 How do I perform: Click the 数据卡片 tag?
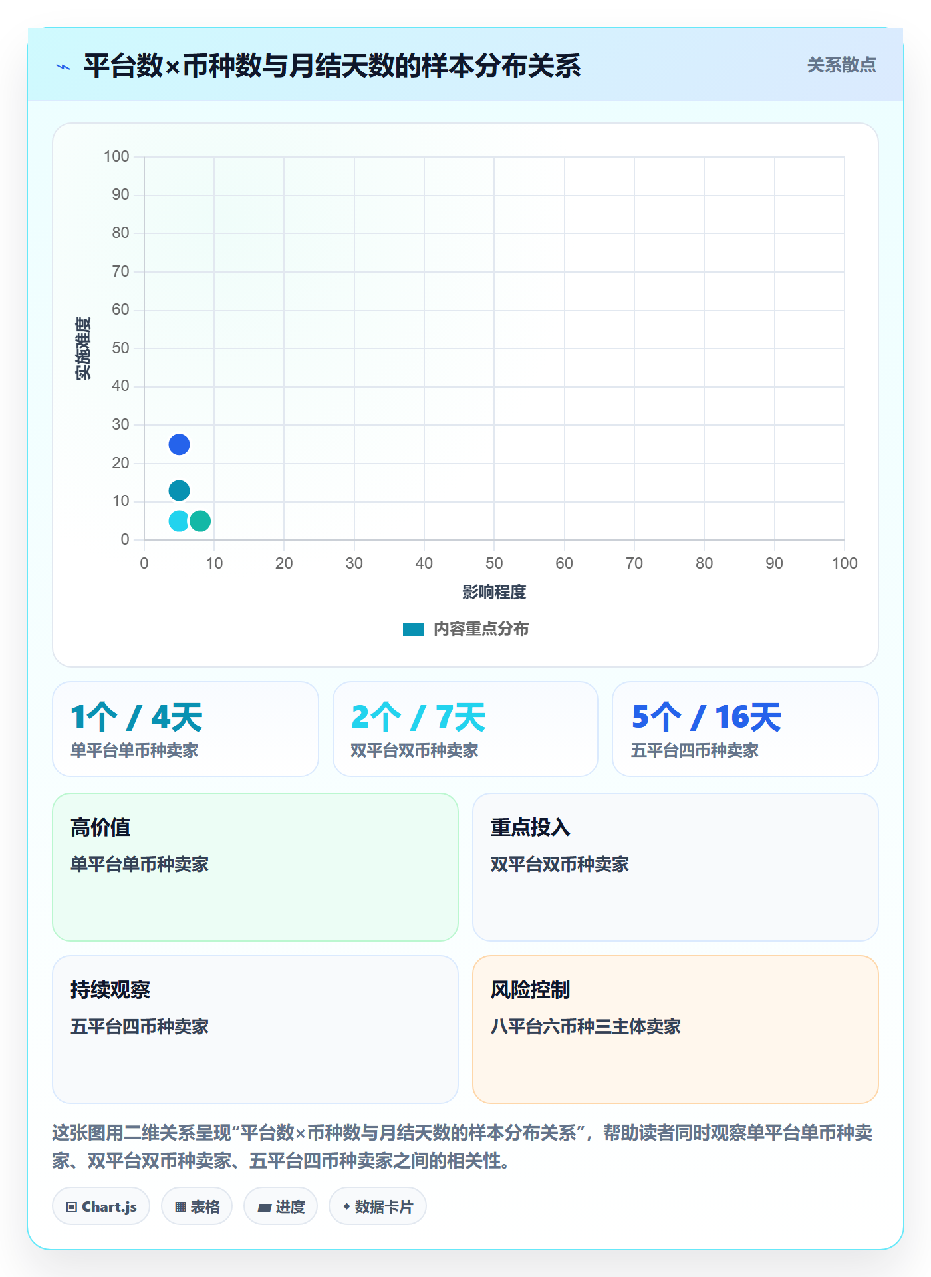pos(378,1206)
